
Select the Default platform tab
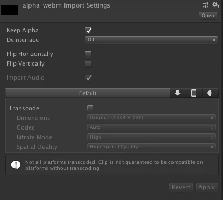[88, 93]
